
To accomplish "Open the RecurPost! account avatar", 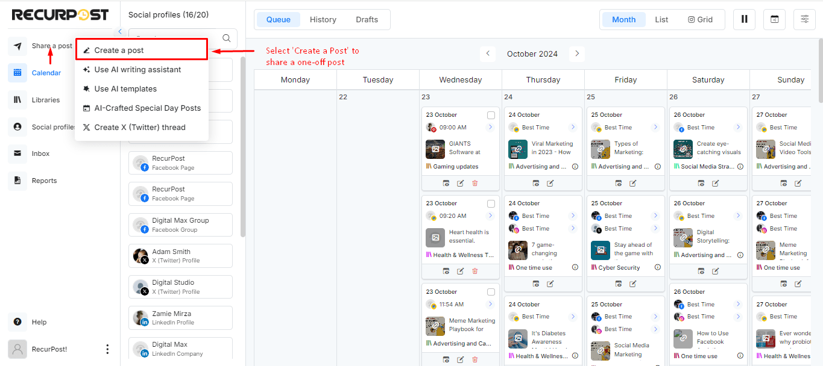I will (17, 349).
